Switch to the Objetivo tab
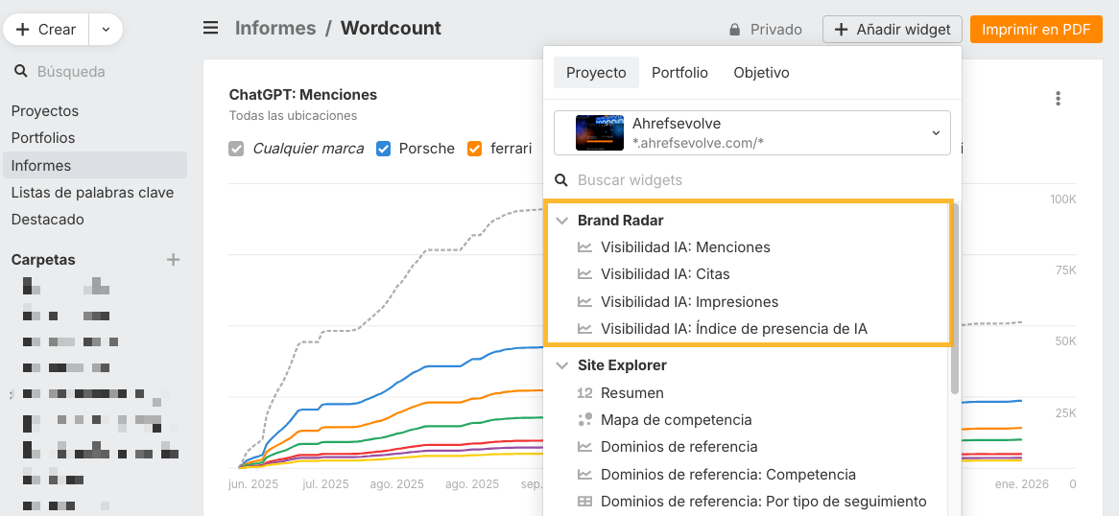The width and height of the screenshot is (1119, 516). click(x=761, y=73)
